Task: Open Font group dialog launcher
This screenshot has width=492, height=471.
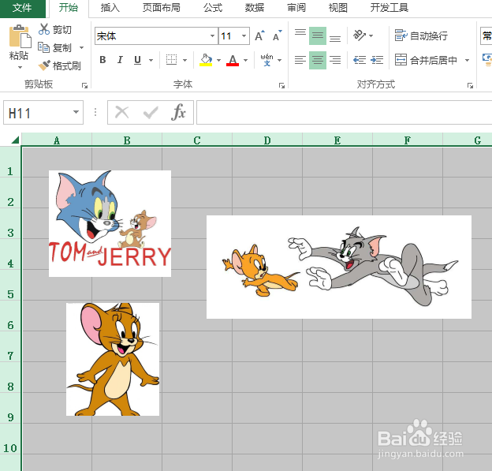Action: tap(281, 85)
